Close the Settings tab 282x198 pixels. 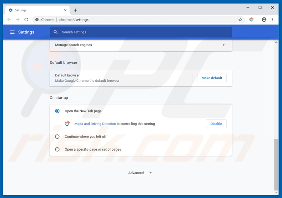pyautogui.click(x=65, y=10)
